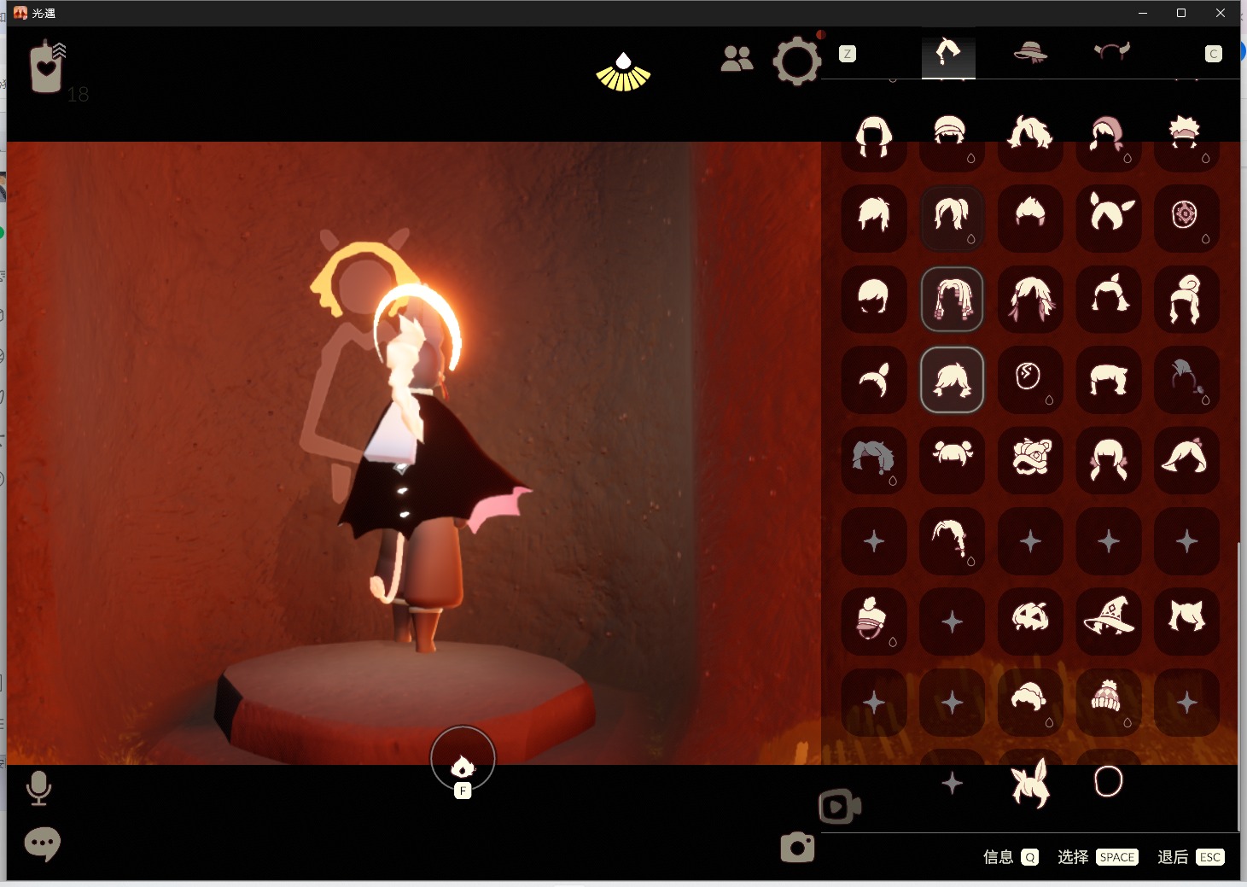Click the Z key previous-category button
The height and width of the screenshot is (887, 1247).
[x=847, y=54]
